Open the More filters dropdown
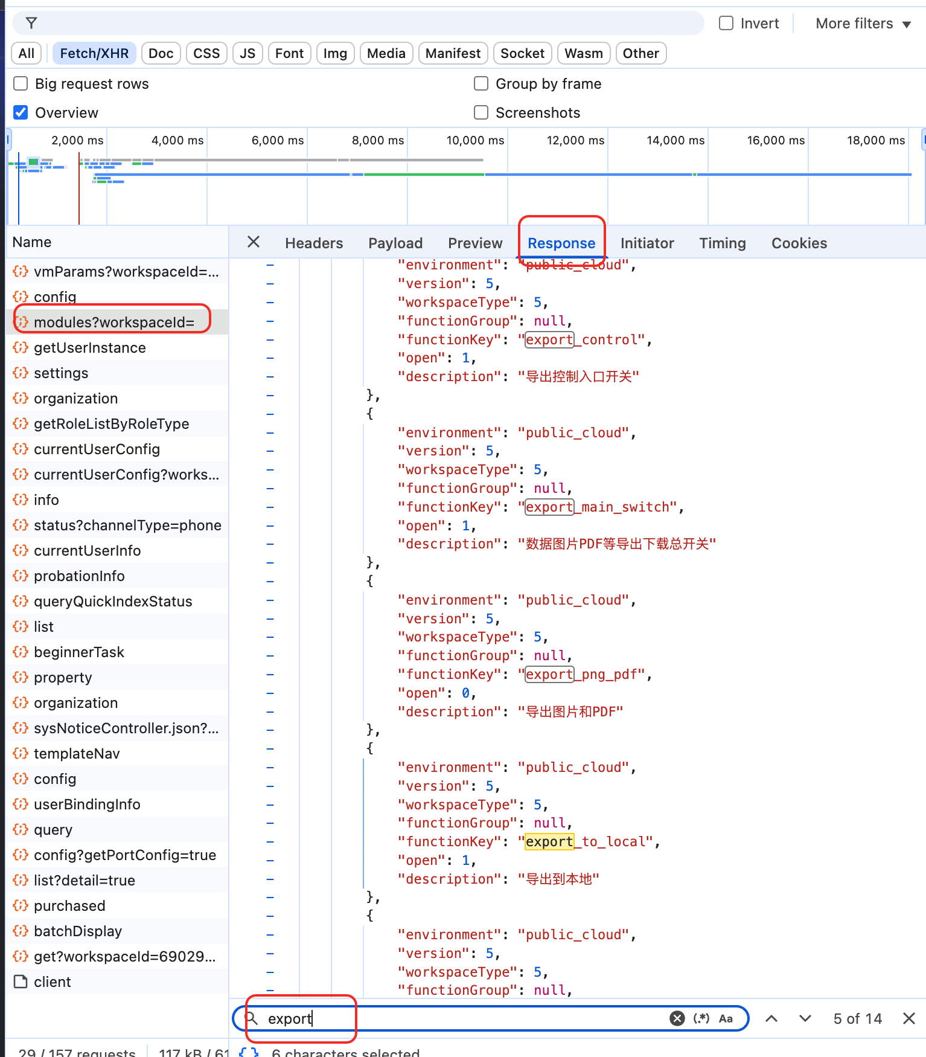Screen dimensions: 926x1057 [863, 24]
